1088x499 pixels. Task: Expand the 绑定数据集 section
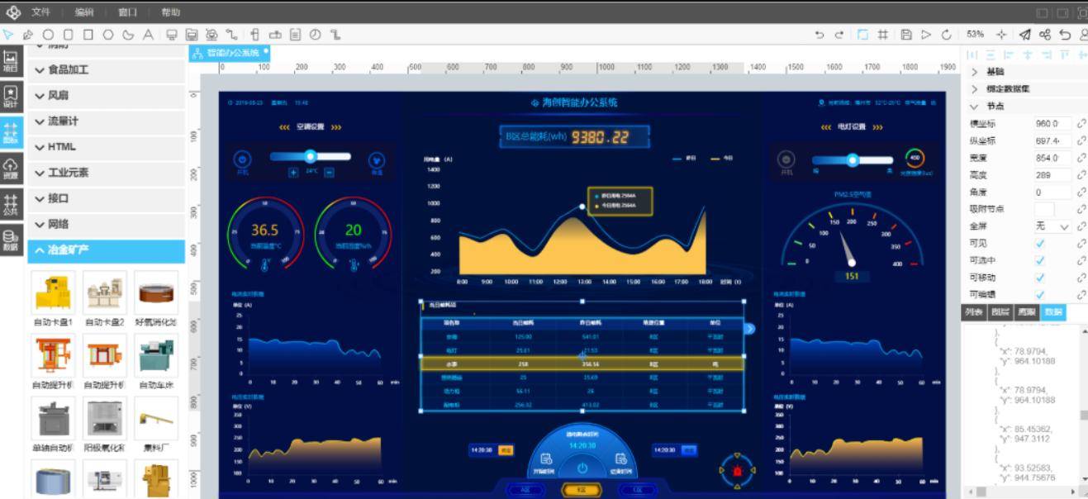(1026, 89)
